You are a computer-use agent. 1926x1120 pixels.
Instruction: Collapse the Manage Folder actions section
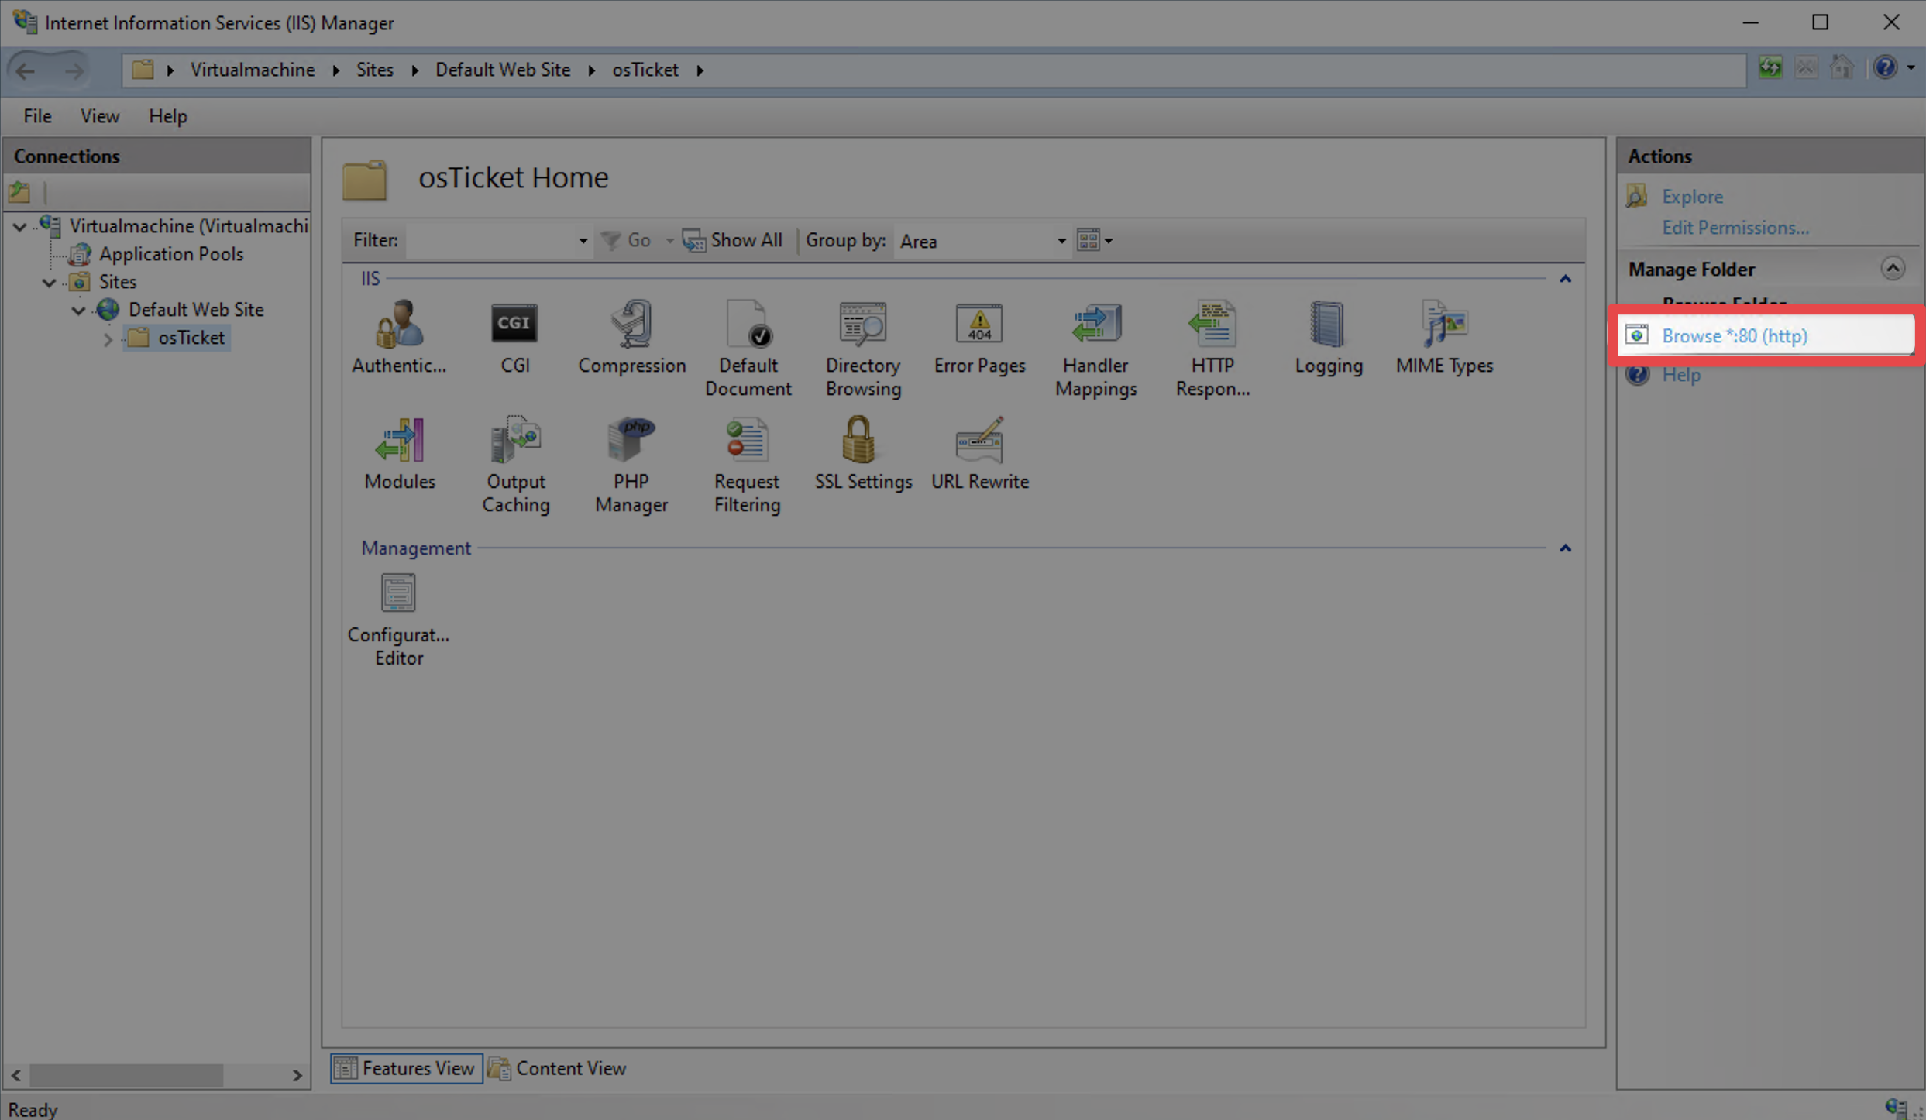point(1892,269)
